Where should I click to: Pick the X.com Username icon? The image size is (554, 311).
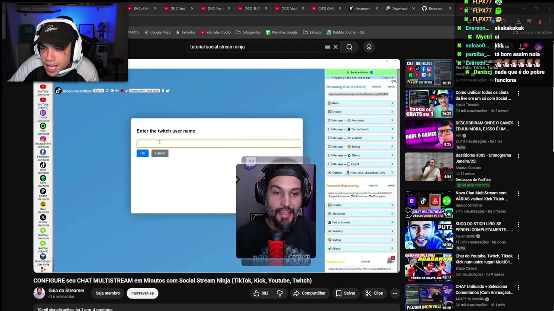43,217
